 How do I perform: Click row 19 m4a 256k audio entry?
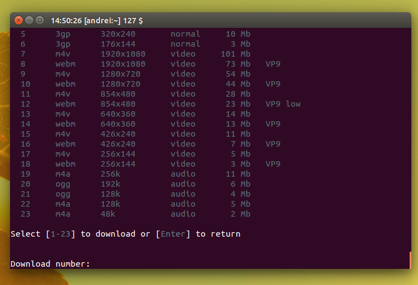[110, 174]
